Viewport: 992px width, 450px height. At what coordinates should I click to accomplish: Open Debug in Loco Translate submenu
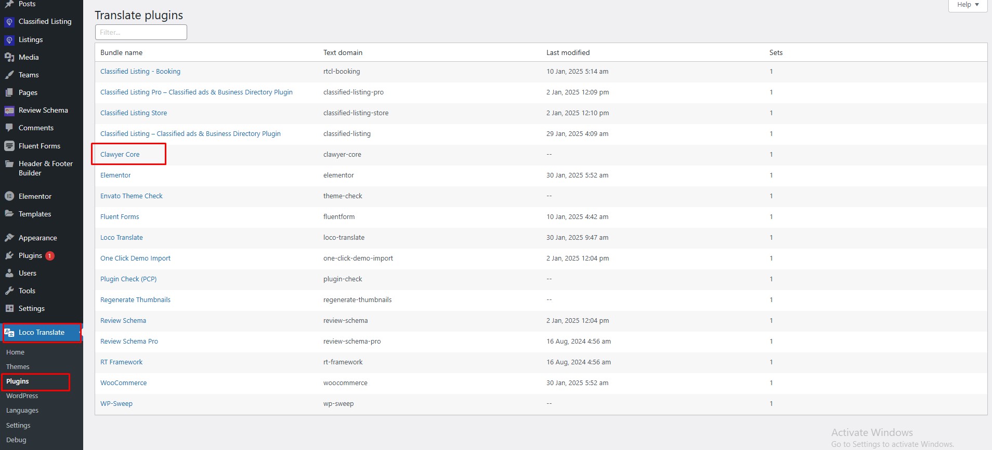tap(16, 440)
